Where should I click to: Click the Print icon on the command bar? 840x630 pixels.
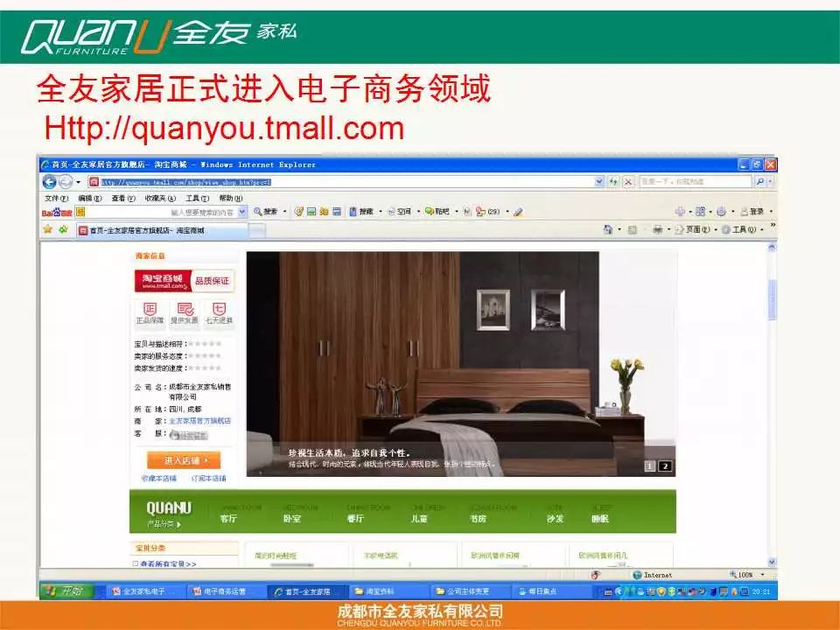[x=657, y=229]
